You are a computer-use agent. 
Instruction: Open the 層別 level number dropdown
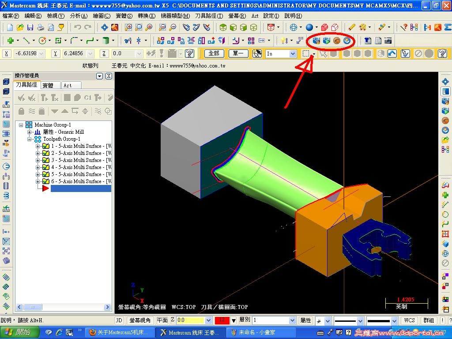292,320
